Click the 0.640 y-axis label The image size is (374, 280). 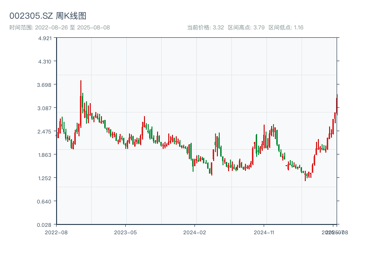coord(45,202)
